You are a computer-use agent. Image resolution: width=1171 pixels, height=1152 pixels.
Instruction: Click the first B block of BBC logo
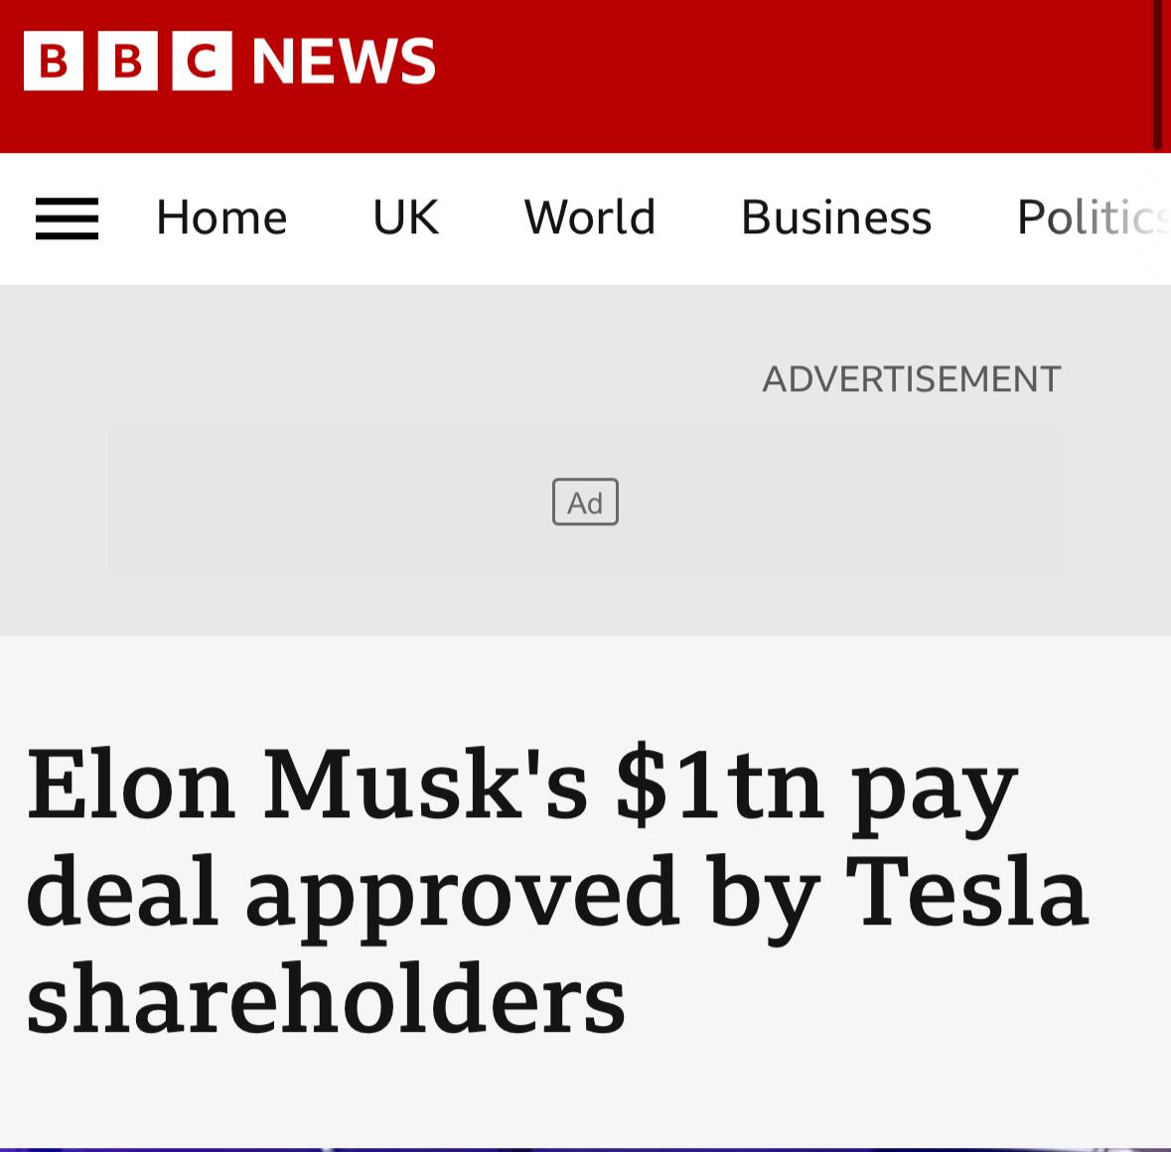(x=54, y=62)
